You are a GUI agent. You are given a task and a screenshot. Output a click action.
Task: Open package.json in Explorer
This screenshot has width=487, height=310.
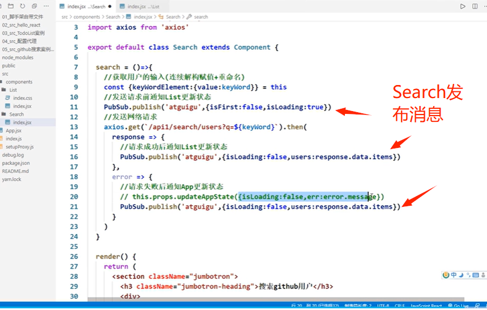[16, 163]
